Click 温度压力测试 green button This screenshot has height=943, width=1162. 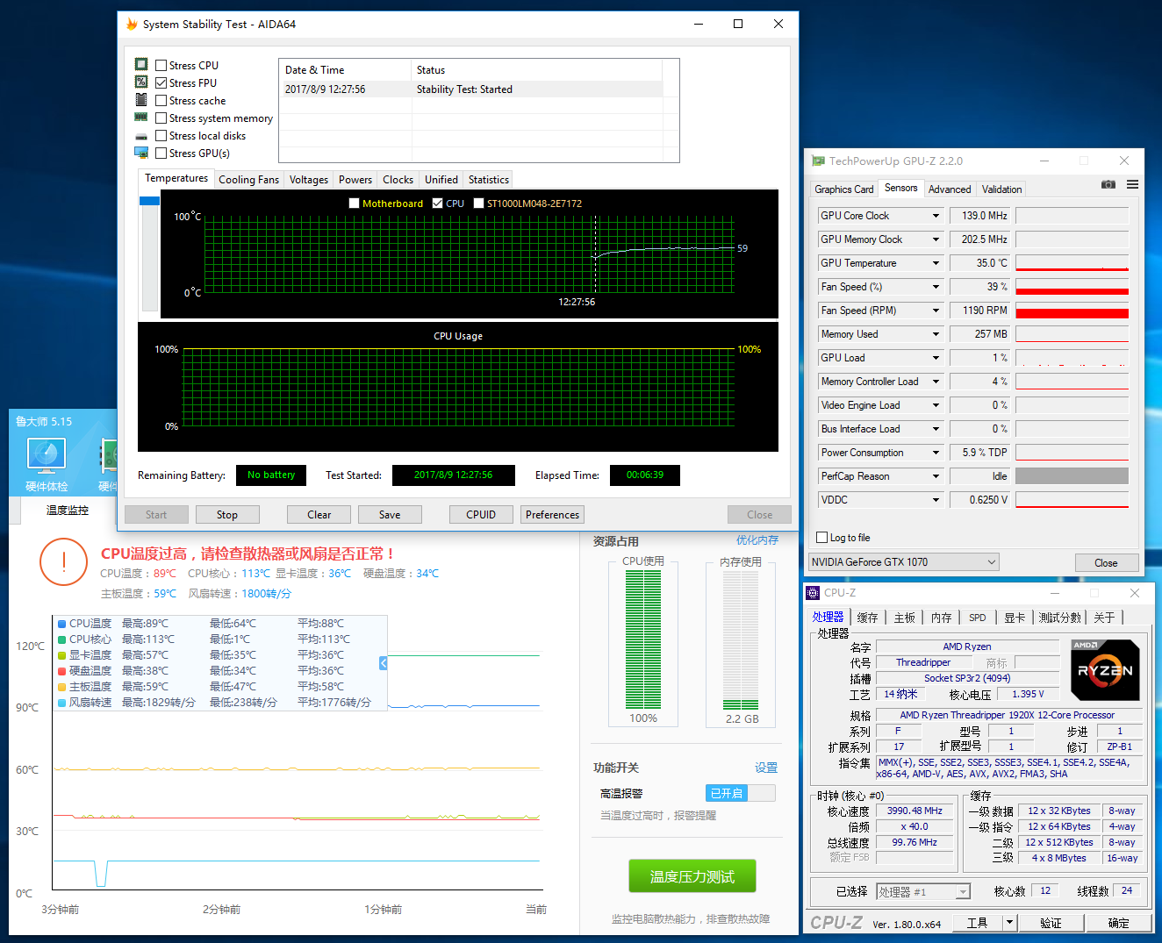coord(692,876)
